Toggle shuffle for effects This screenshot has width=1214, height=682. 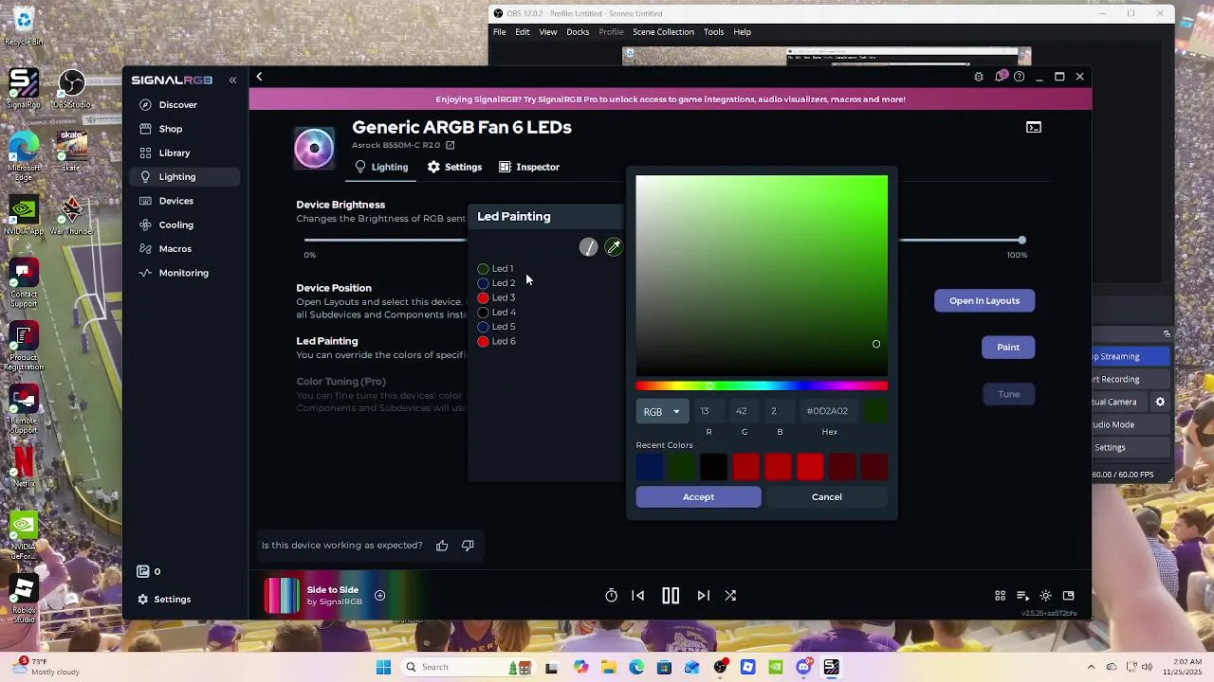point(730,596)
